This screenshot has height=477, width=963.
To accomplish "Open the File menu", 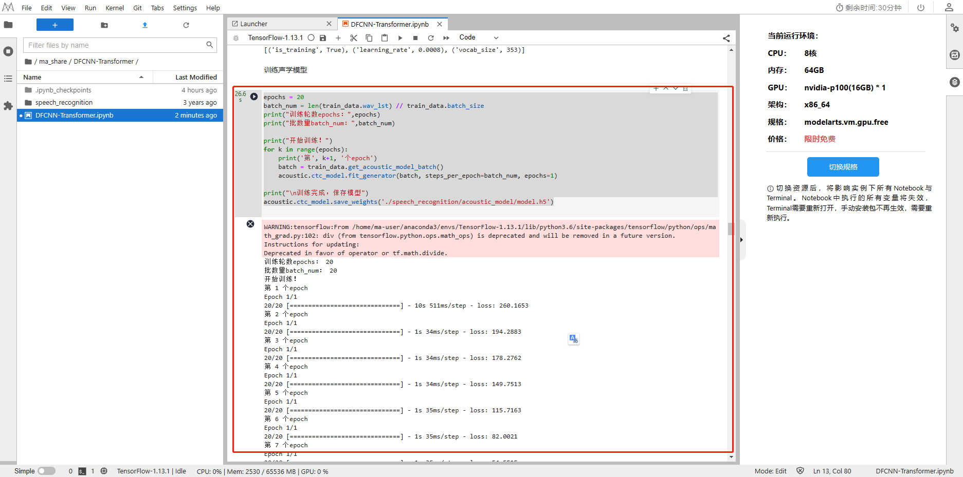I will click(x=27, y=8).
